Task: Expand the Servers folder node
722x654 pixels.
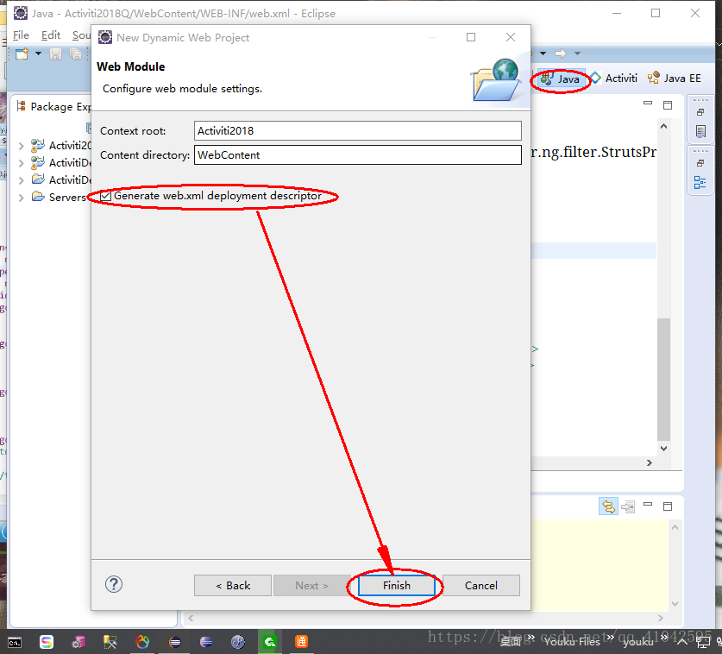Action: pos(22,198)
